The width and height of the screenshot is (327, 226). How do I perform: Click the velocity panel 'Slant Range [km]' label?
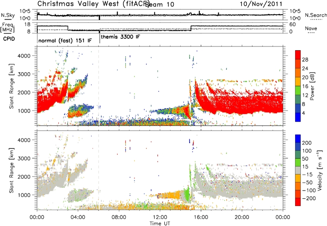tap(11, 171)
